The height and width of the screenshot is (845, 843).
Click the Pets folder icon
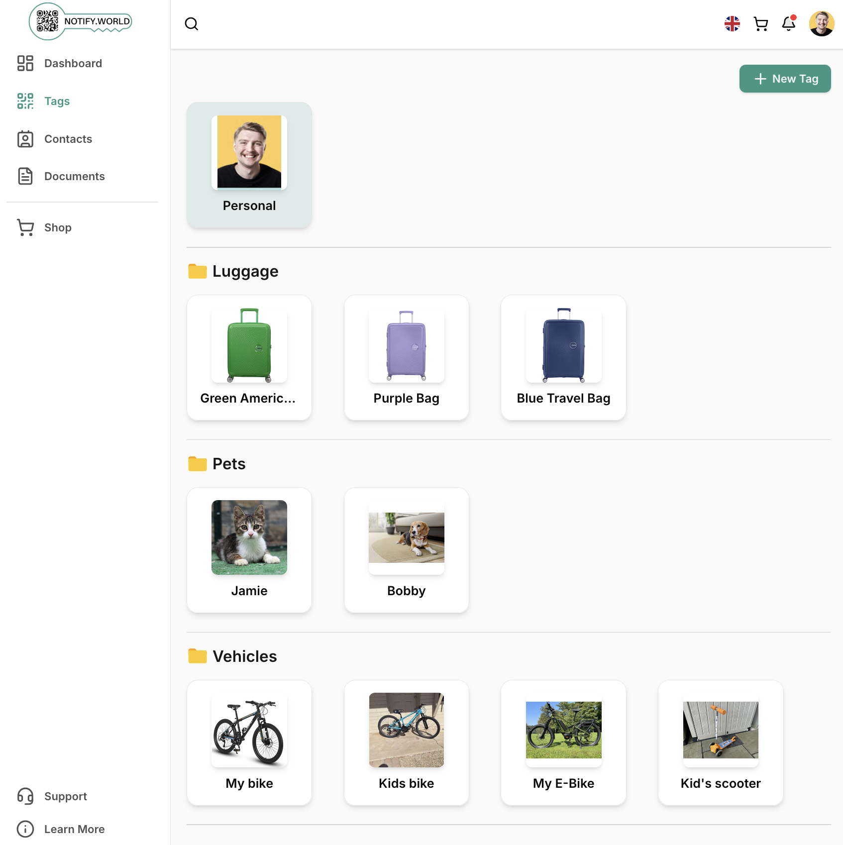198,464
